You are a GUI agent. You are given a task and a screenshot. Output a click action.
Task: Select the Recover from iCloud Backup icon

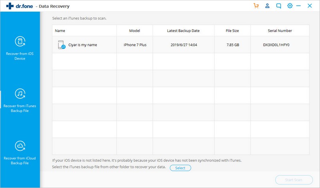(20, 146)
